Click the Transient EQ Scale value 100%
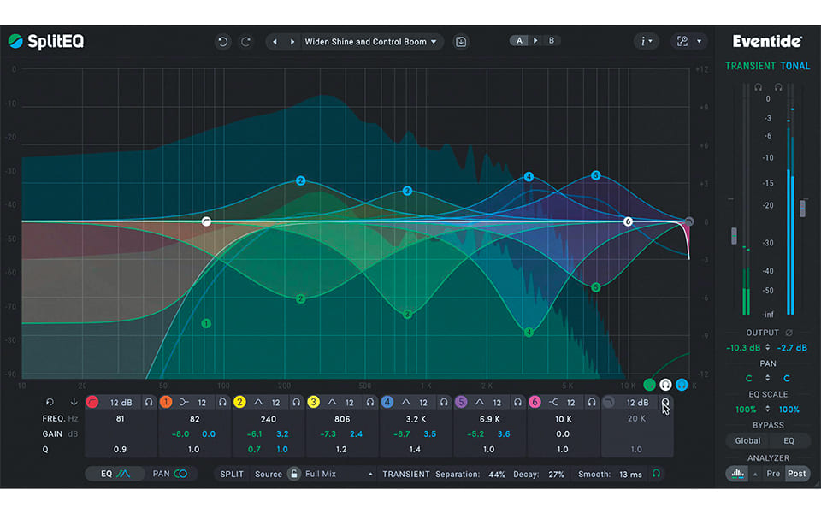 (x=746, y=410)
